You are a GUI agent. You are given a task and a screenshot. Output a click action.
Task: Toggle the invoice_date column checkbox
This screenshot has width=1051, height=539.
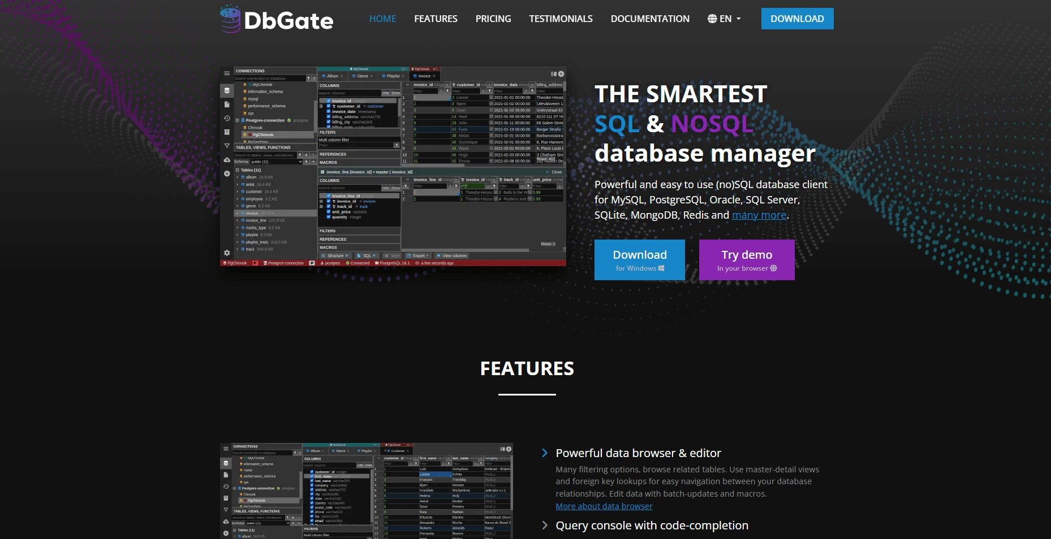[328, 111]
